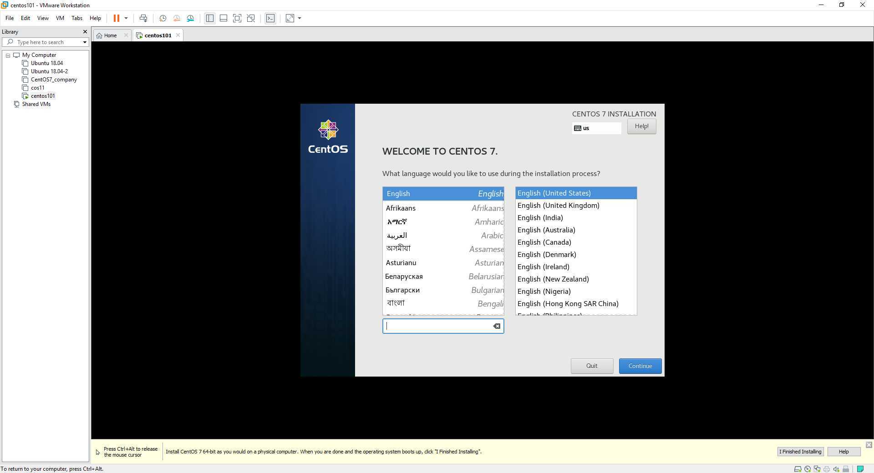874x473 pixels.
Task: Select English (Ireland) locale
Action: 576,267
